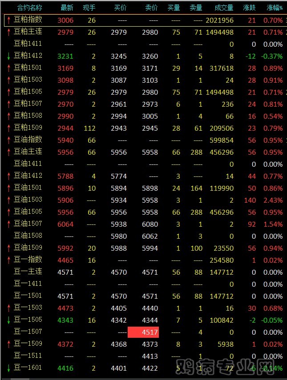Click 豆粕1509 current lots 112
This screenshot has width=287, height=380.
(x=90, y=128)
